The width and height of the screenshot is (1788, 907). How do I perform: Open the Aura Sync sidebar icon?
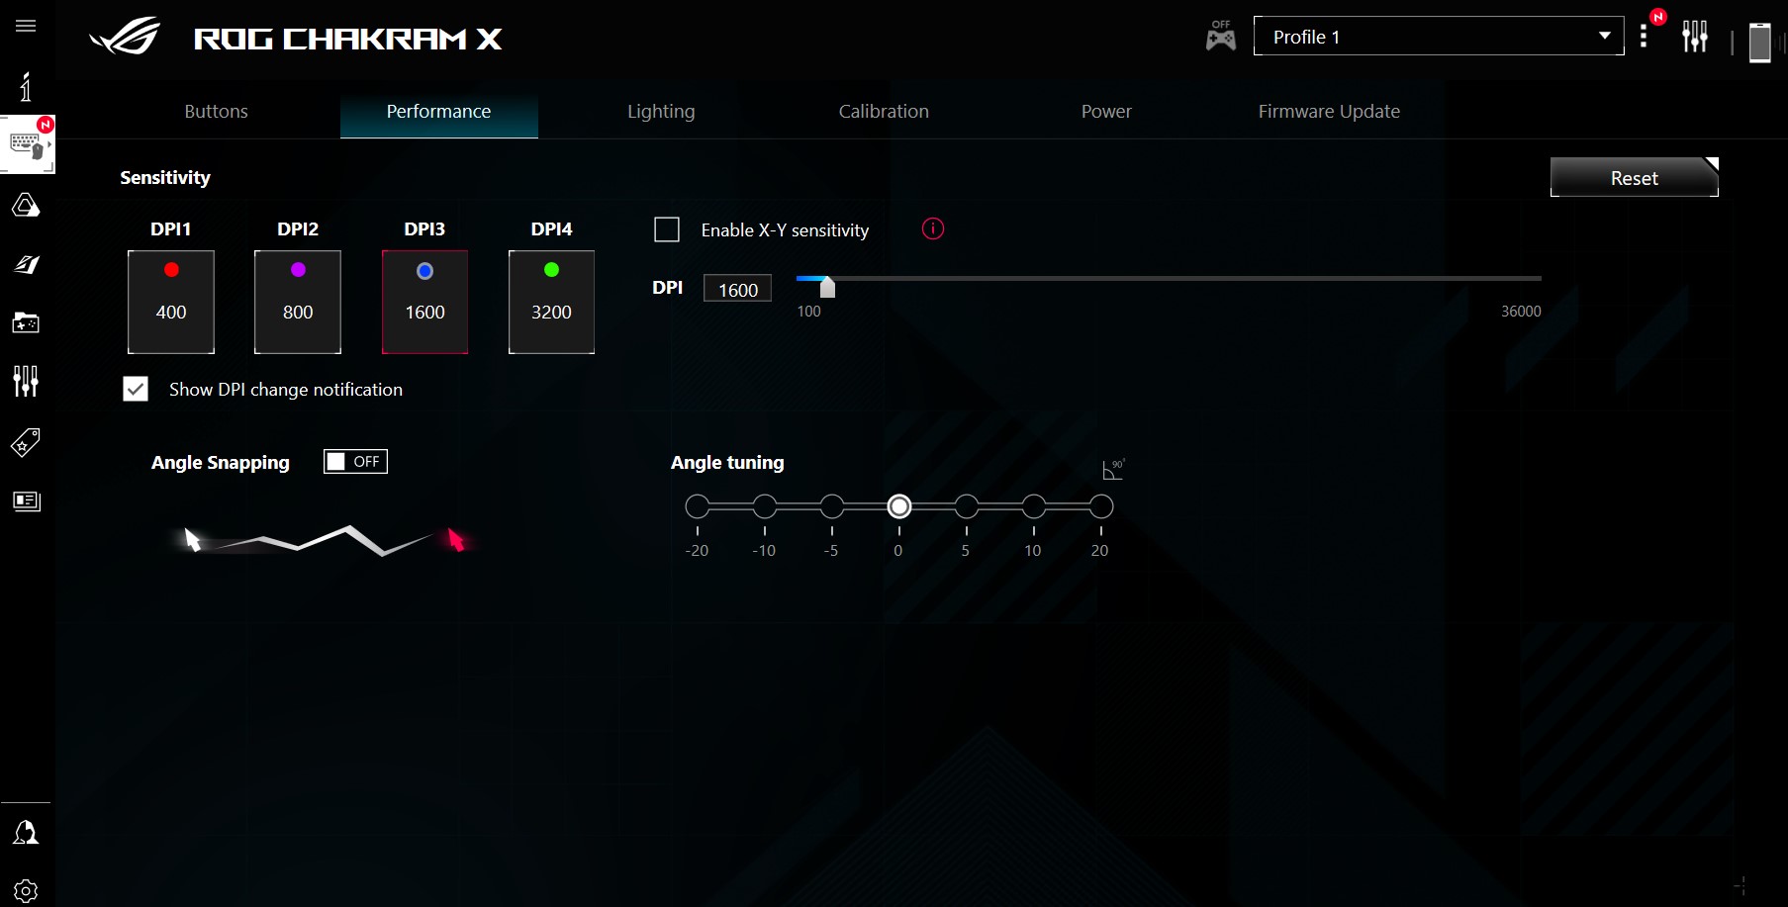pyautogui.click(x=26, y=206)
